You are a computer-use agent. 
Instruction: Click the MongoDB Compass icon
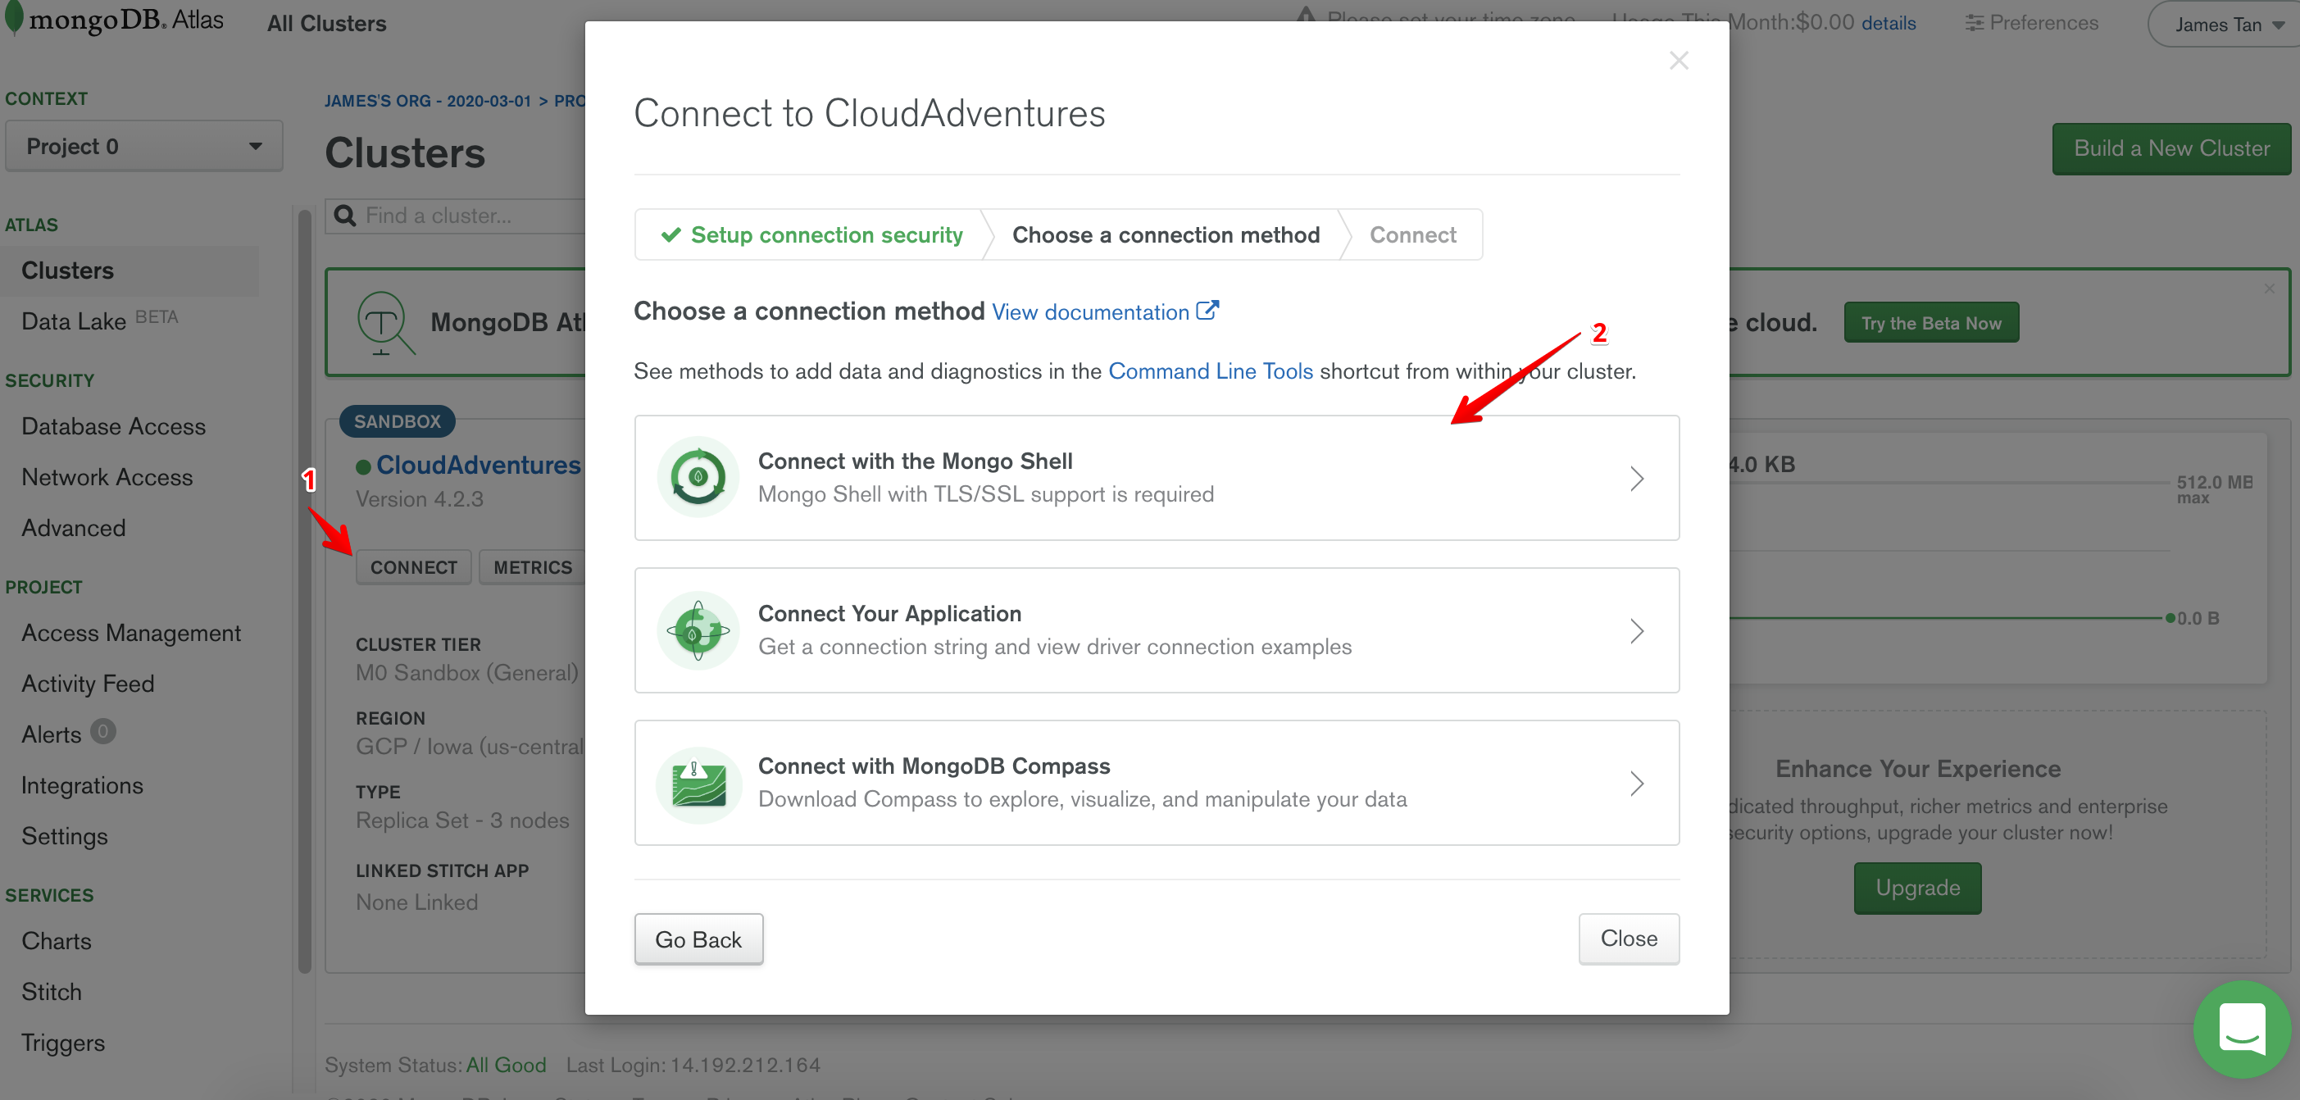click(x=698, y=784)
